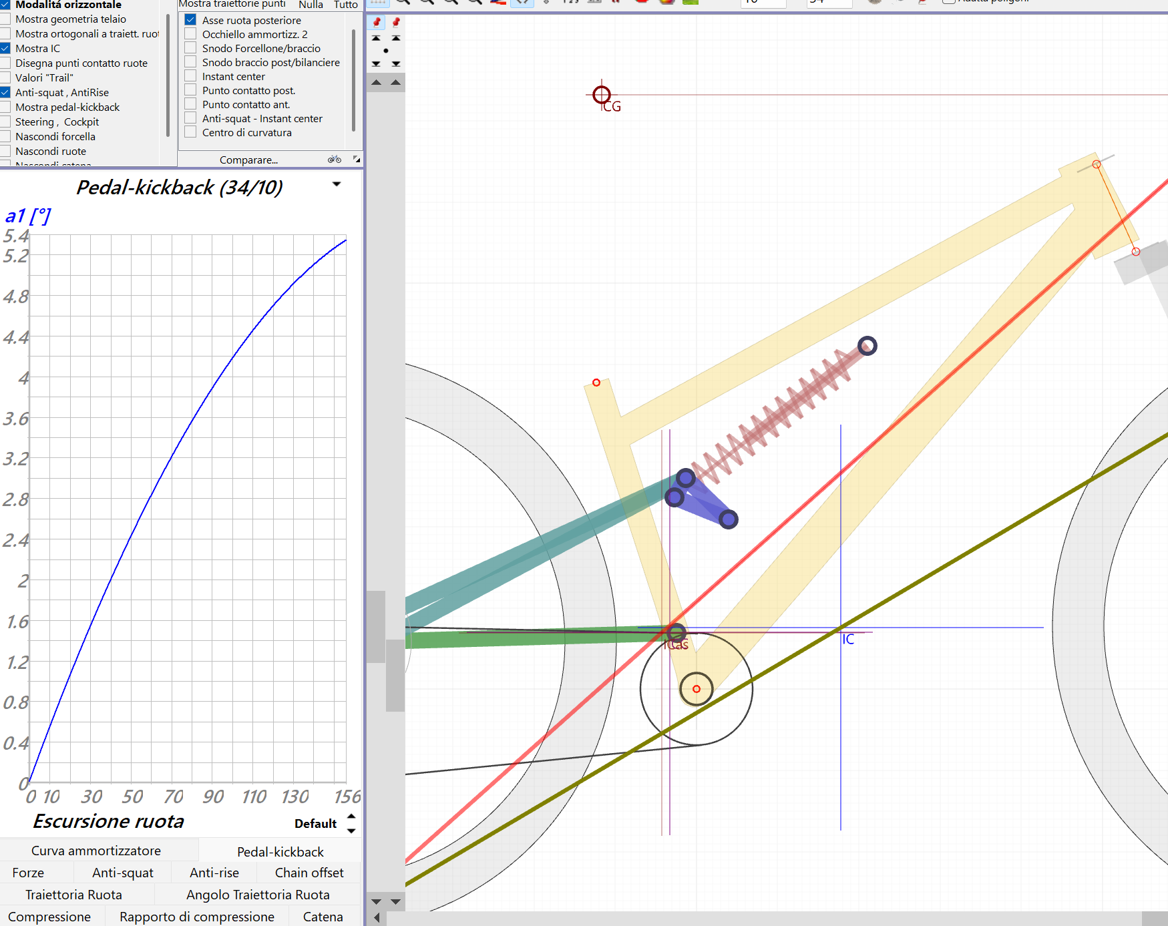Screen dimensions: 1168x926
Task: Enable Disegna punti contatto ruote
Action: [x=5, y=63]
